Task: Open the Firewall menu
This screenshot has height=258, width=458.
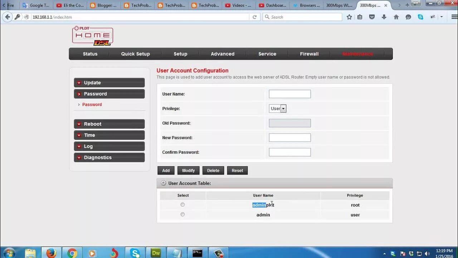Action: (x=309, y=54)
